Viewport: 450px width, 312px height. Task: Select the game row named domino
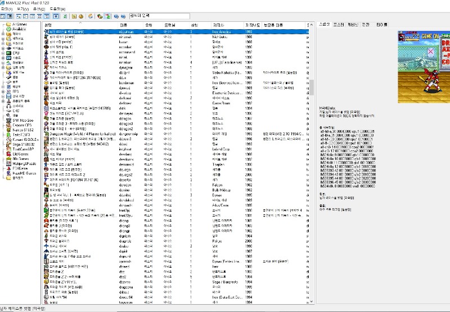tap(175, 190)
